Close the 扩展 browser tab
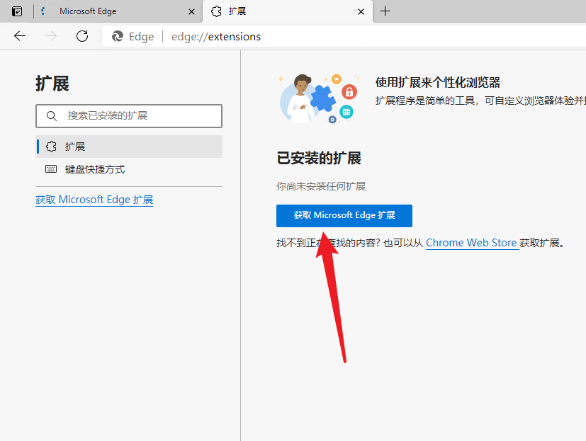Viewport: 586px width, 441px height. pos(361,12)
